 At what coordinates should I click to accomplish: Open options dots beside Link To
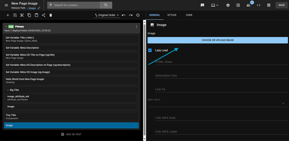pyautogui.click(x=151, y=90)
